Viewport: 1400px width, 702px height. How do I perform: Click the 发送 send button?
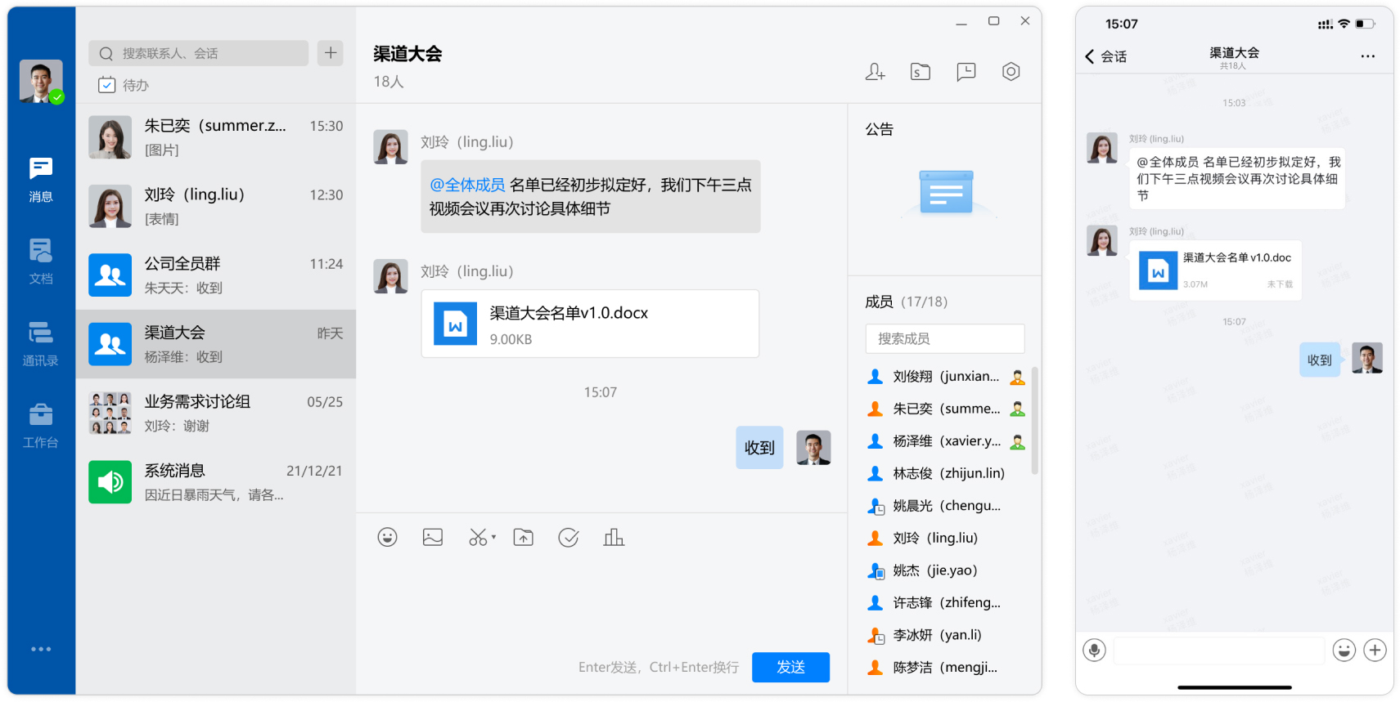point(790,667)
